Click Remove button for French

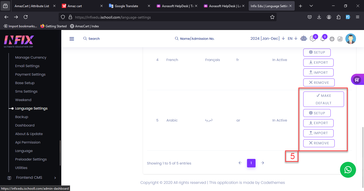pos(319,83)
